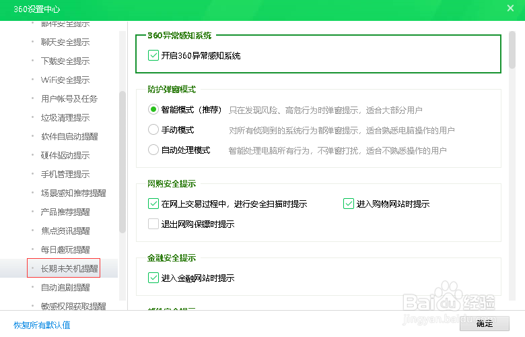Select 敏感权限获取提醒 sidebar item
The image size is (525, 337).
pyautogui.click(x=73, y=306)
